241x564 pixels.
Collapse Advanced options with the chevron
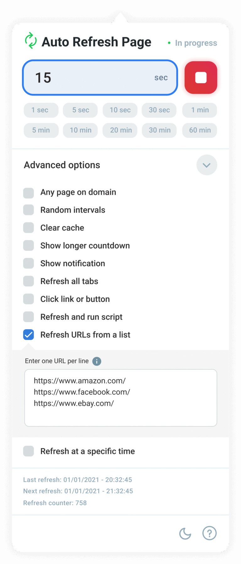tap(207, 165)
